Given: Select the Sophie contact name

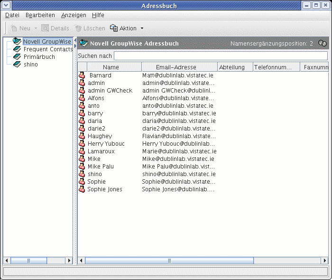Looking at the screenshot, I should pyautogui.click(x=97, y=182).
